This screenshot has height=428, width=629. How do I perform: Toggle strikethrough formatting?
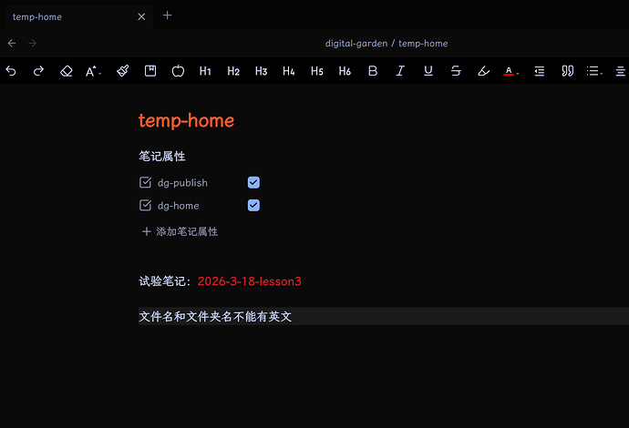(x=456, y=71)
